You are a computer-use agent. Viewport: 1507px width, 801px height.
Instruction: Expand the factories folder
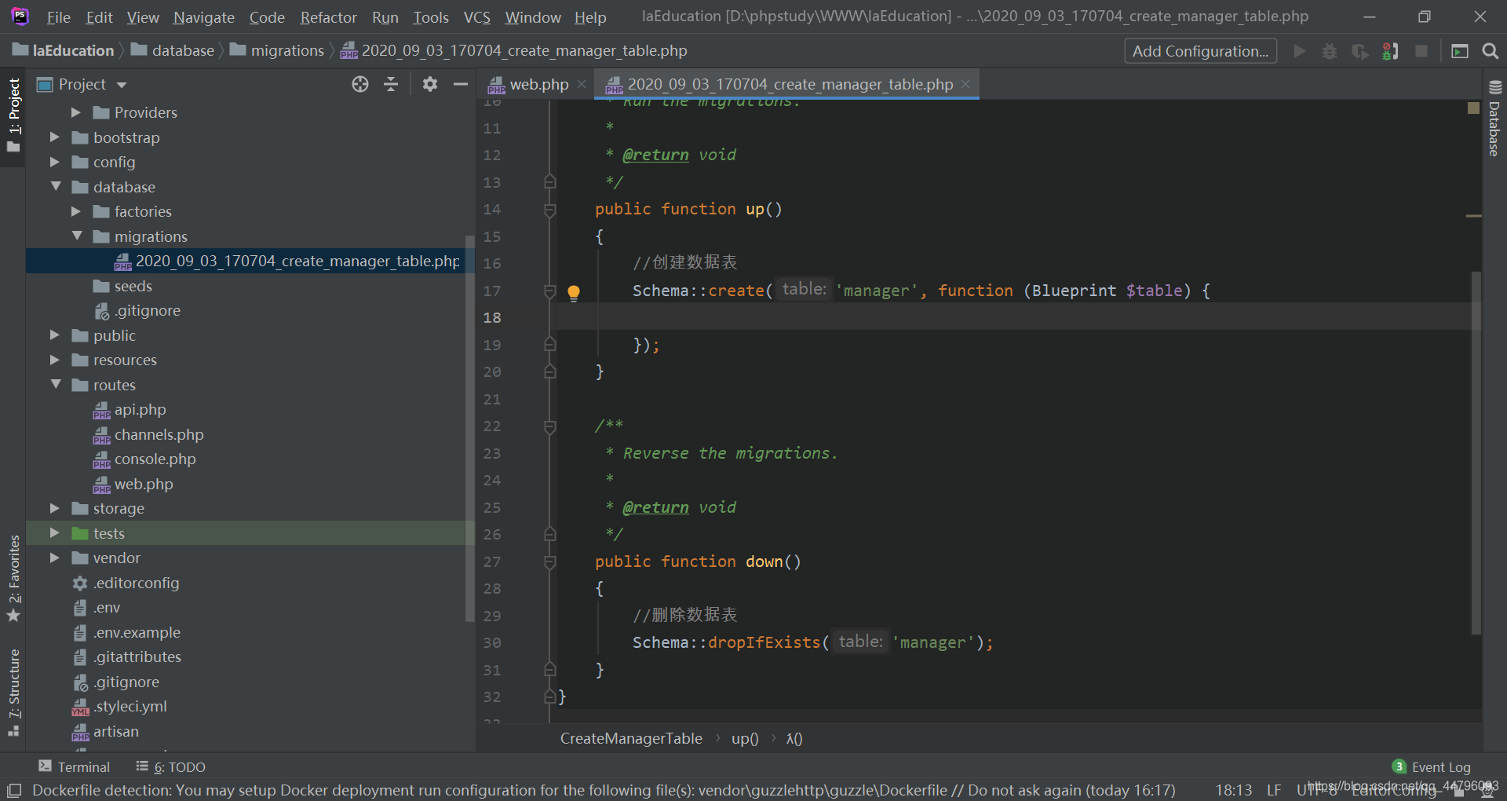[x=76, y=211]
